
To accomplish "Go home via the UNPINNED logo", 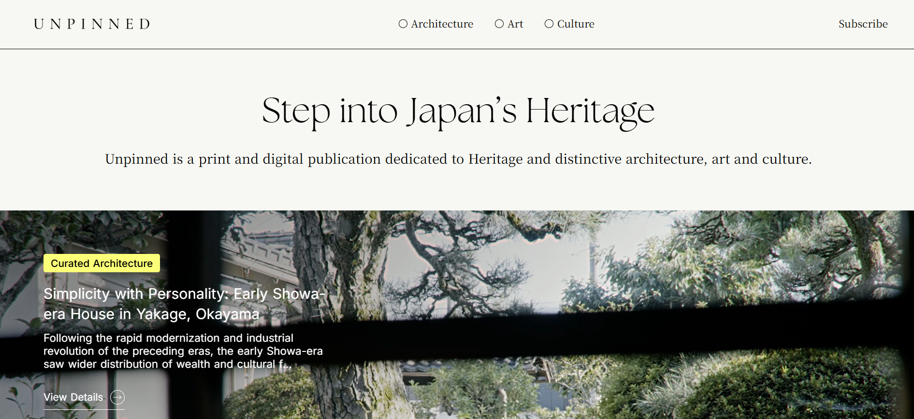I will pyautogui.click(x=92, y=24).
